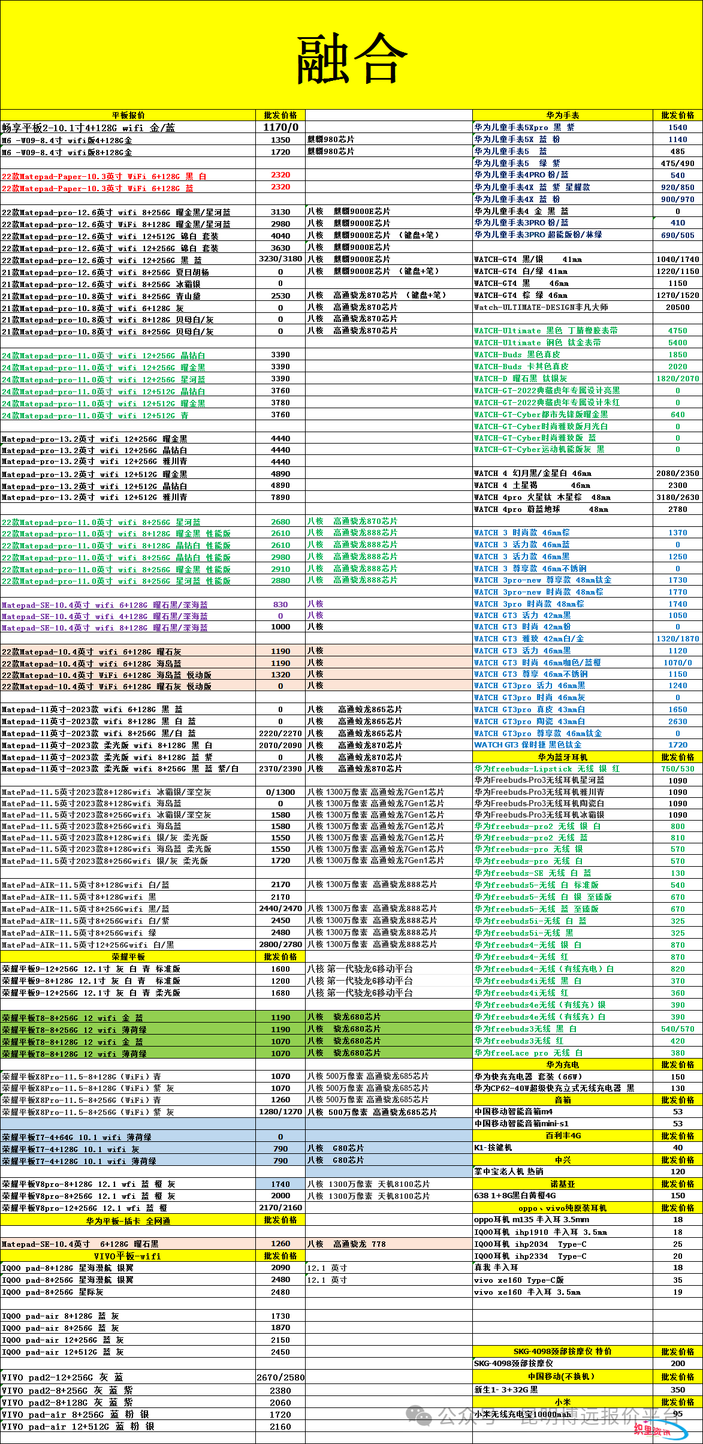Click the price cell 0/1300
The image size is (703, 1444).
(280, 792)
